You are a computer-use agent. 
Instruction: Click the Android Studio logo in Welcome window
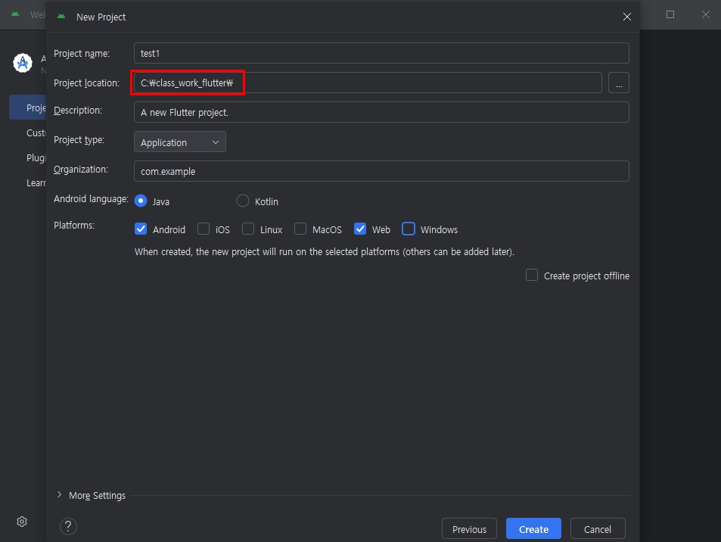[23, 63]
